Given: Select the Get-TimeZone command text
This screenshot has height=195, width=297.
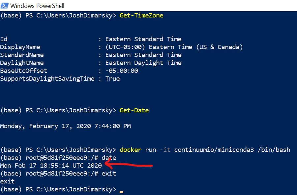Looking at the screenshot, I should click(141, 15).
